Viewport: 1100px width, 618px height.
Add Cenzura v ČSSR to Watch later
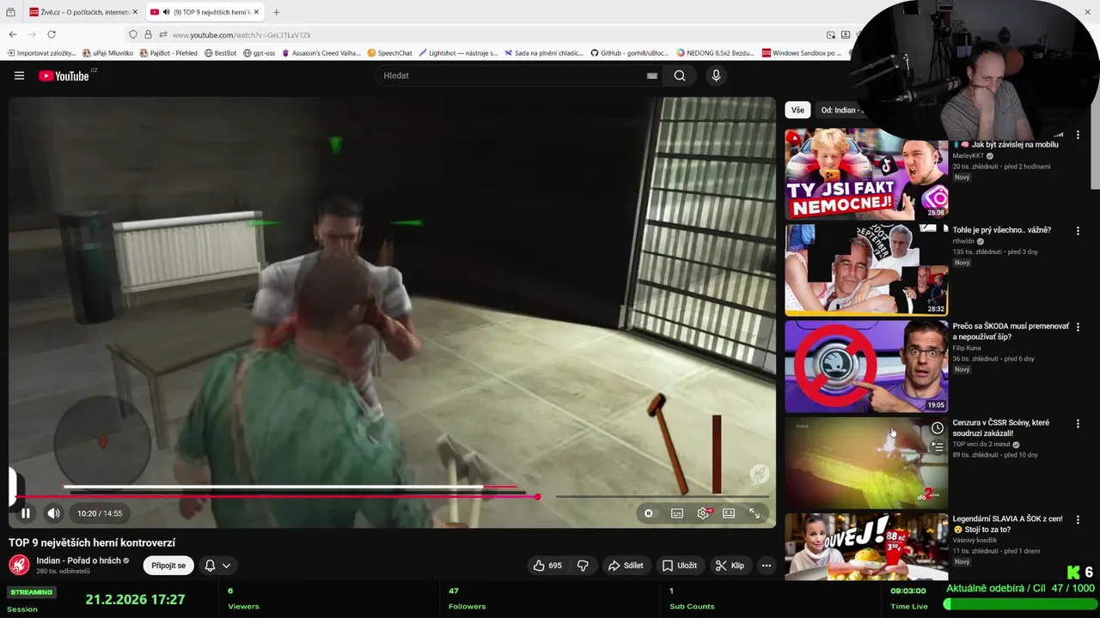pyautogui.click(x=937, y=427)
